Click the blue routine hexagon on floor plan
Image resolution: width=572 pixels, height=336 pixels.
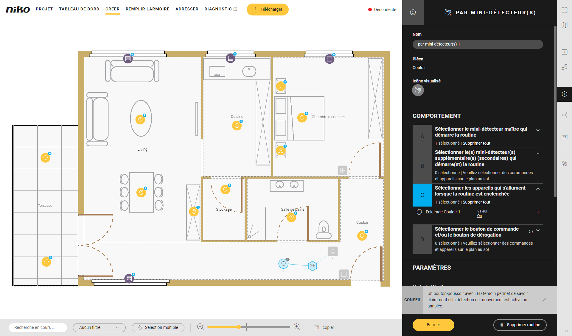(312, 266)
